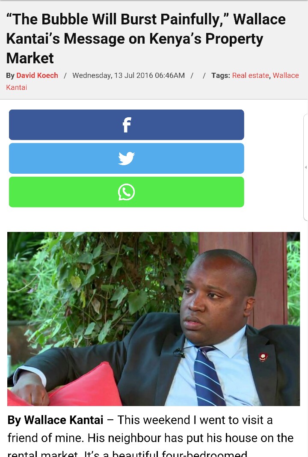Send the article via the WhatsApp icon
This screenshot has width=308, height=457.
click(x=127, y=192)
